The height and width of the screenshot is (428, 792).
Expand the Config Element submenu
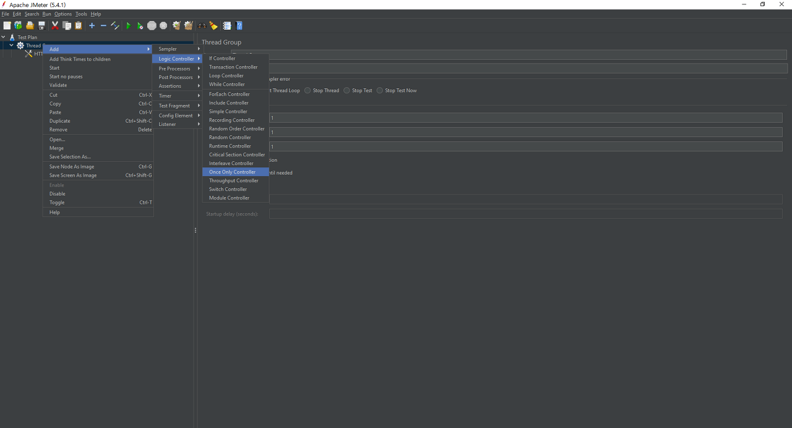(x=177, y=115)
